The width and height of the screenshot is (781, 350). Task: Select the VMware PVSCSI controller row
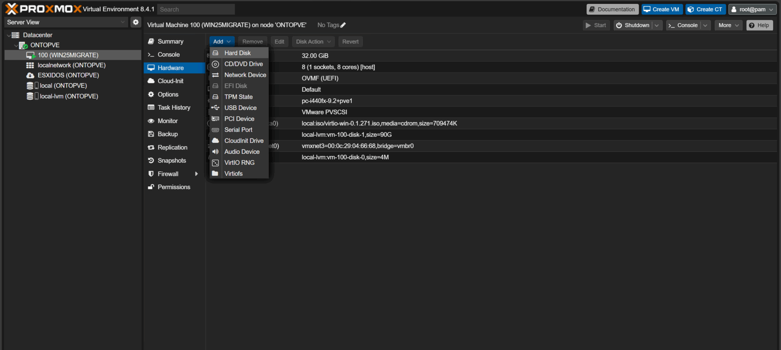(x=492, y=112)
